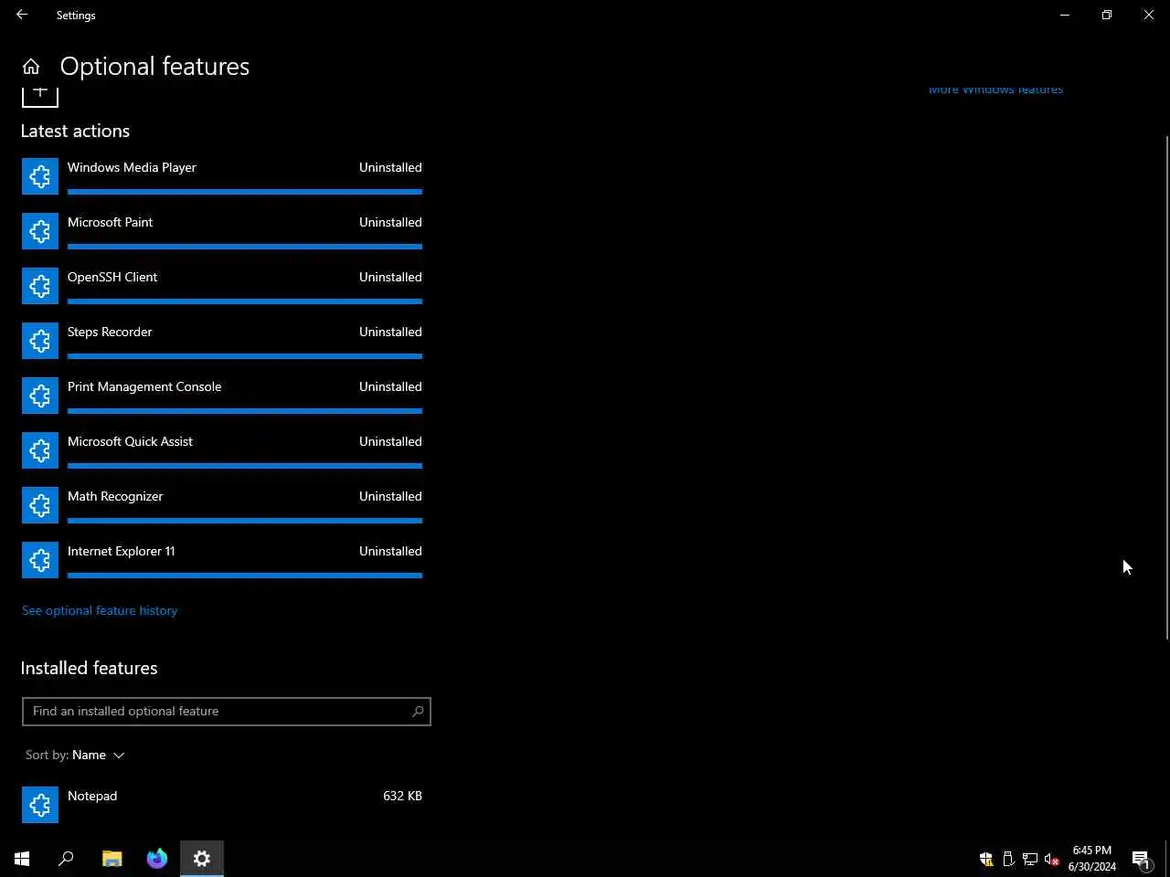This screenshot has height=877, width=1170.
Task: Click the 632 KB size of Notepad
Action: (x=402, y=797)
